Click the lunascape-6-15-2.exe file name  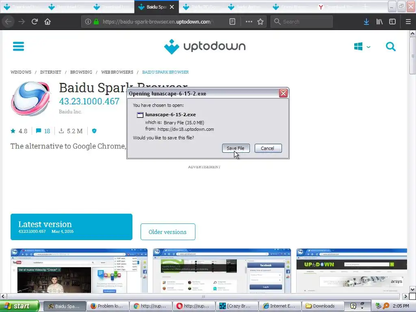coord(171,115)
